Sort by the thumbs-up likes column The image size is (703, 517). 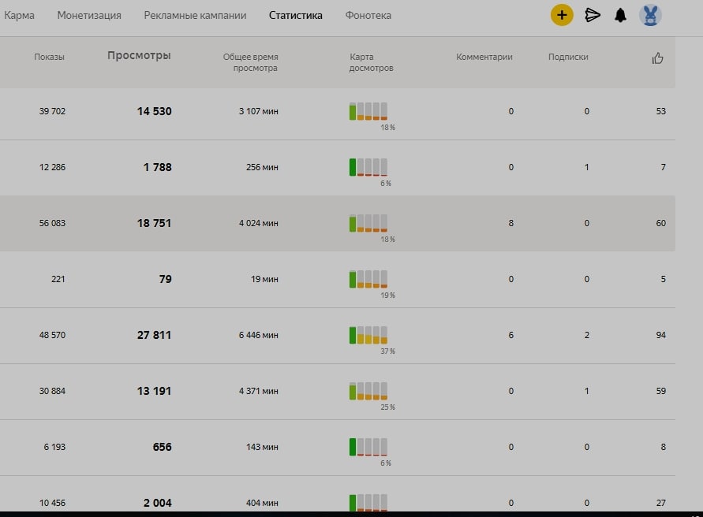point(657,58)
